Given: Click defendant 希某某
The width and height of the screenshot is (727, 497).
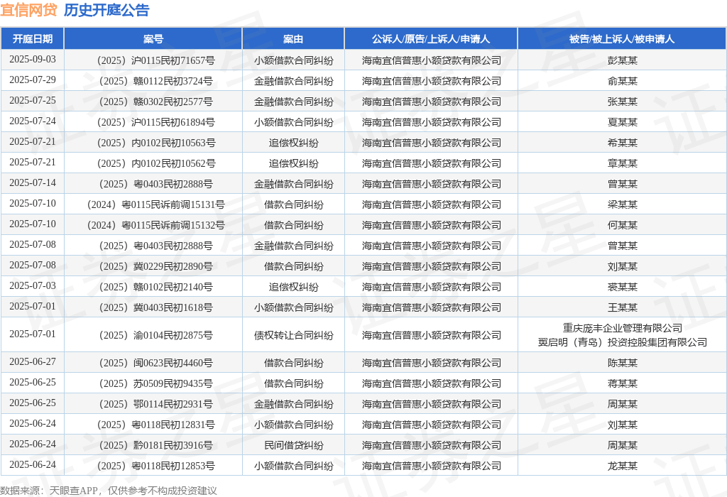Looking at the screenshot, I should pos(622,143).
